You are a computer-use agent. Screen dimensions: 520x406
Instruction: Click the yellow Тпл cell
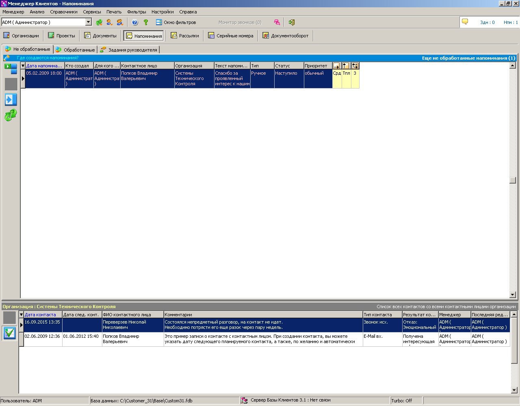[x=346, y=78]
